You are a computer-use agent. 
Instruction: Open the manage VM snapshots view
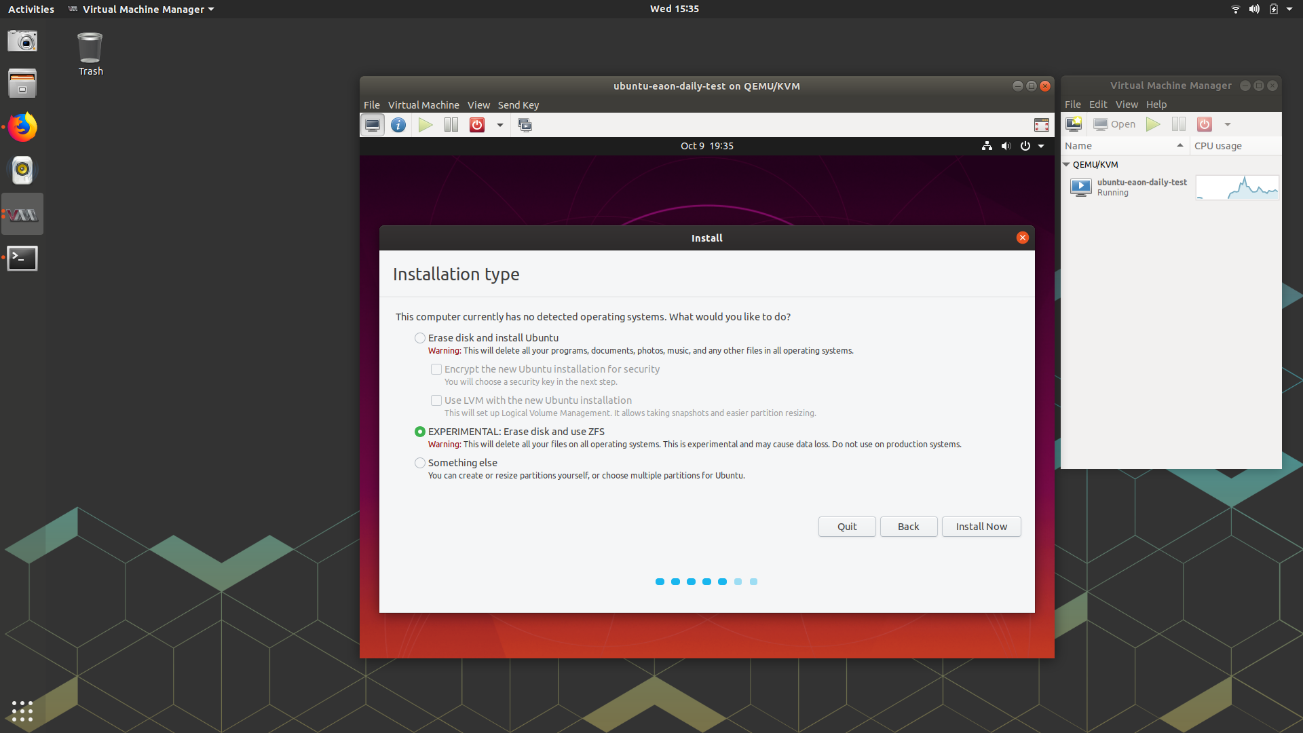[525, 125]
